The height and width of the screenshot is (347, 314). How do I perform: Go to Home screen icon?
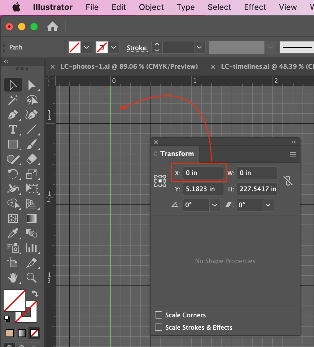[53, 27]
